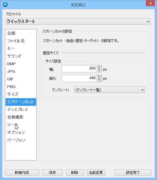Screen dimensions: 157x180
Task: Open the ファイル名 settings page
Action: click(x=21, y=41)
